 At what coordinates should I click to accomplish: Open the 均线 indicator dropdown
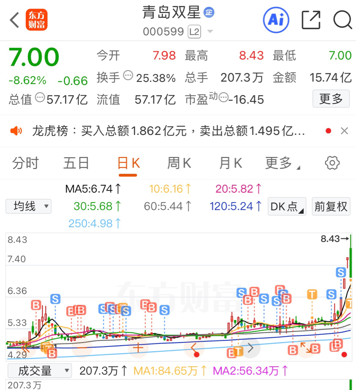(28, 206)
